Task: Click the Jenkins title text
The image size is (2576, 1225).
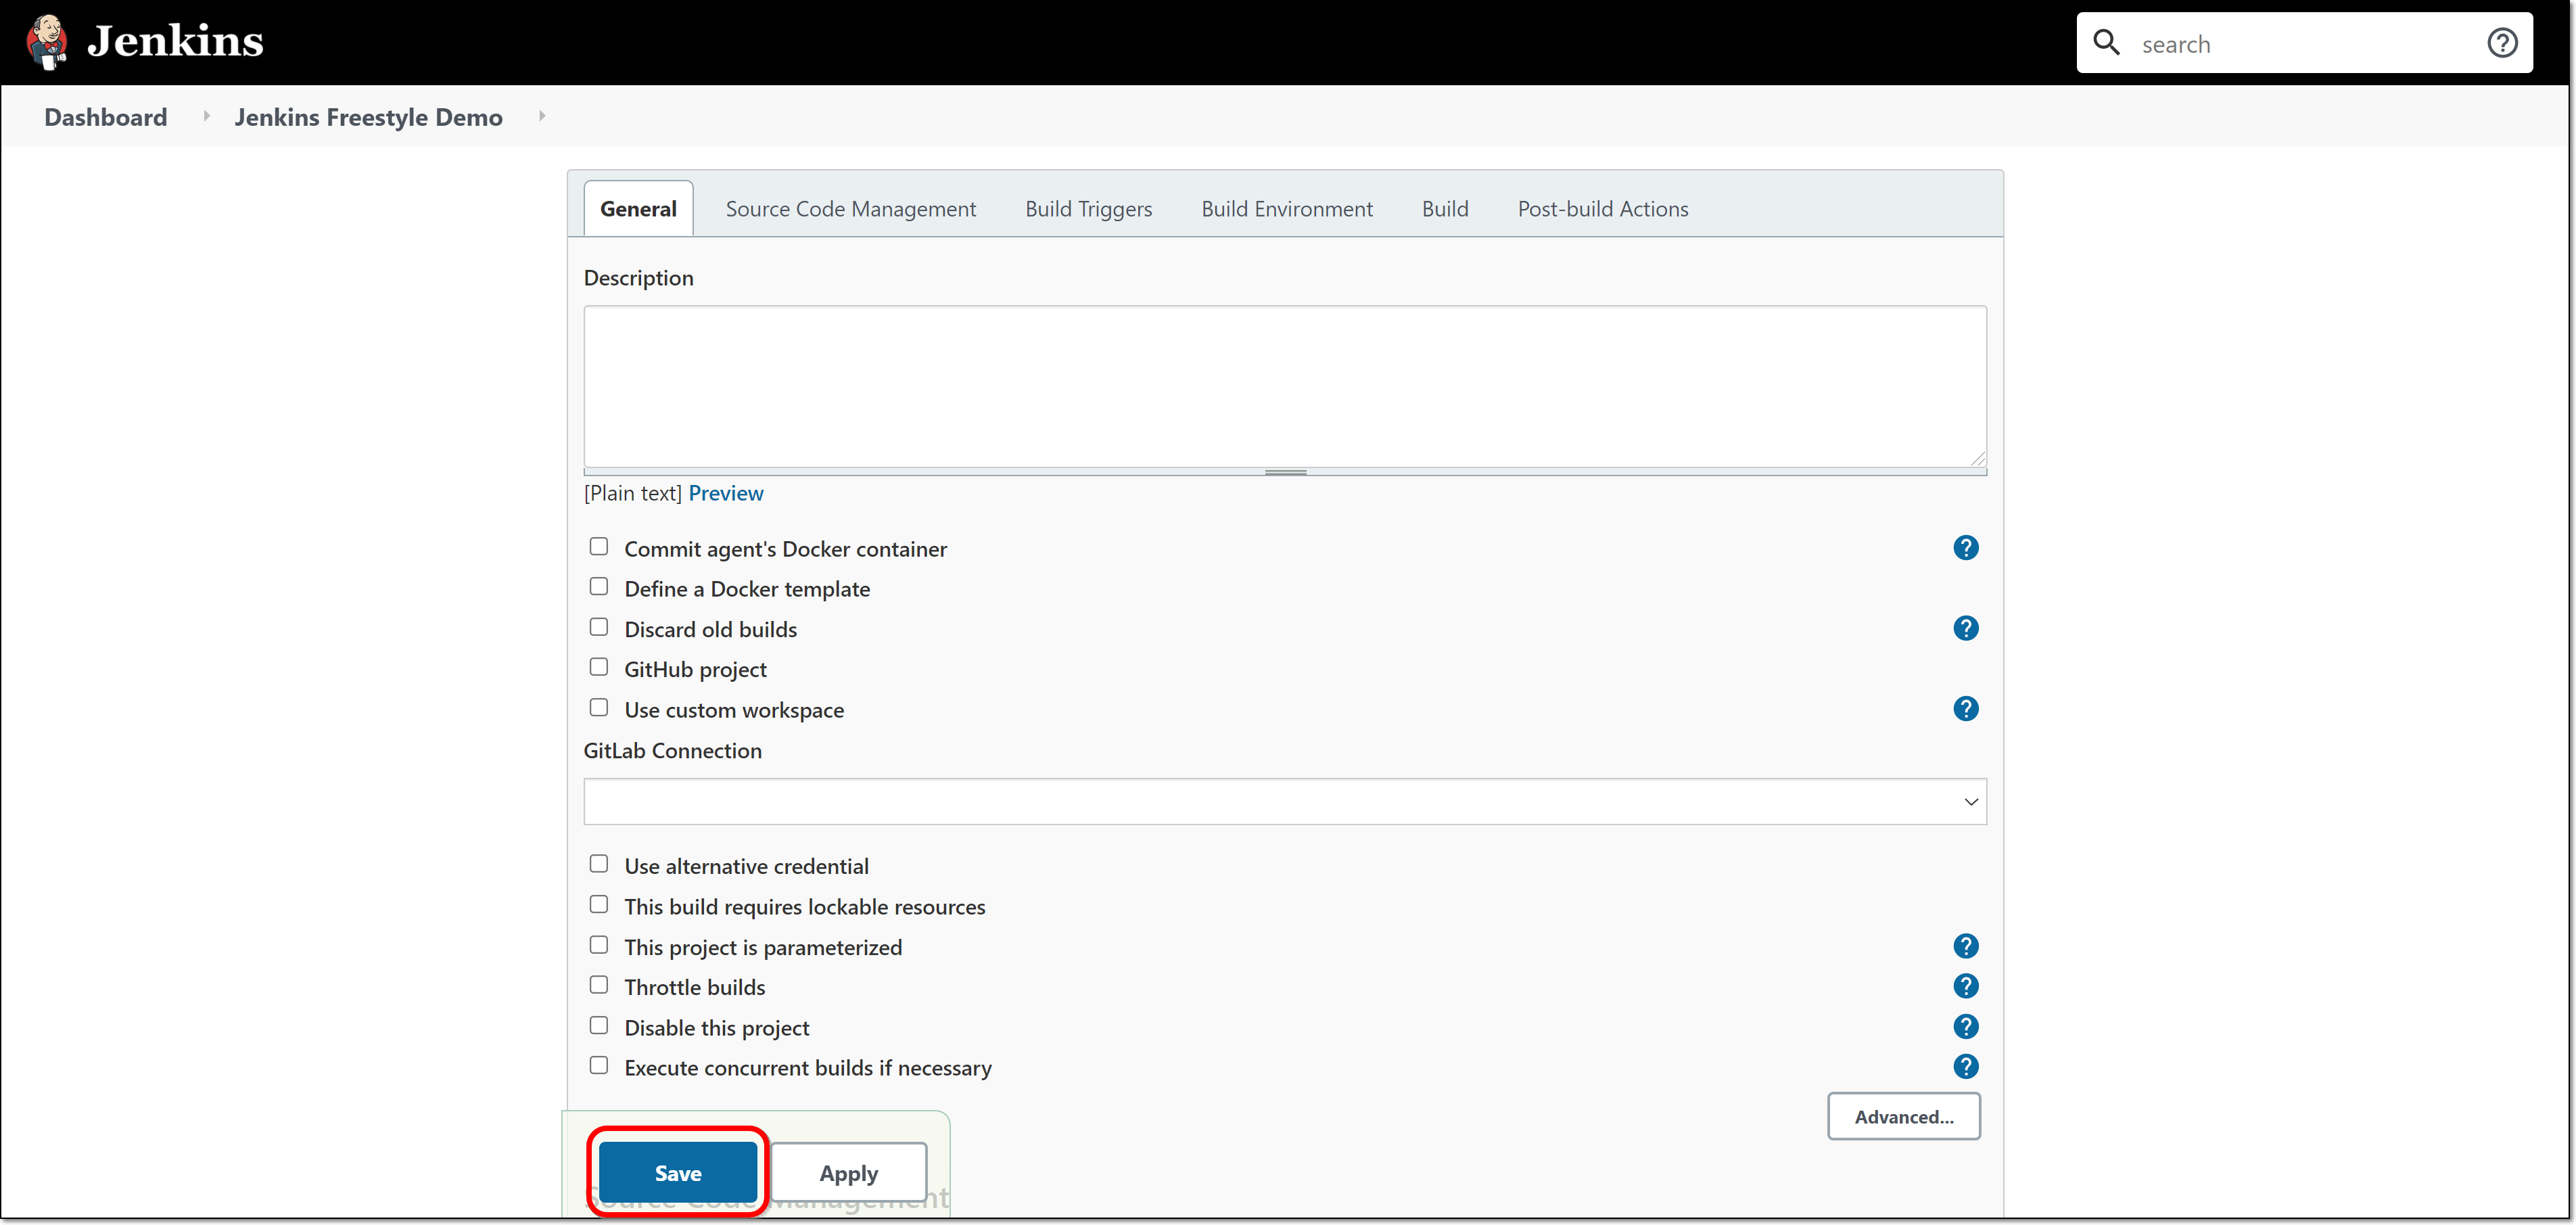Action: 175,41
